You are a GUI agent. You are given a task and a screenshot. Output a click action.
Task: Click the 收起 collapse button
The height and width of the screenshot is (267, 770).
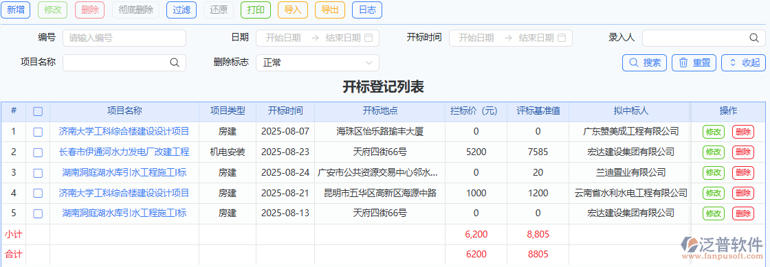[x=743, y=62]
